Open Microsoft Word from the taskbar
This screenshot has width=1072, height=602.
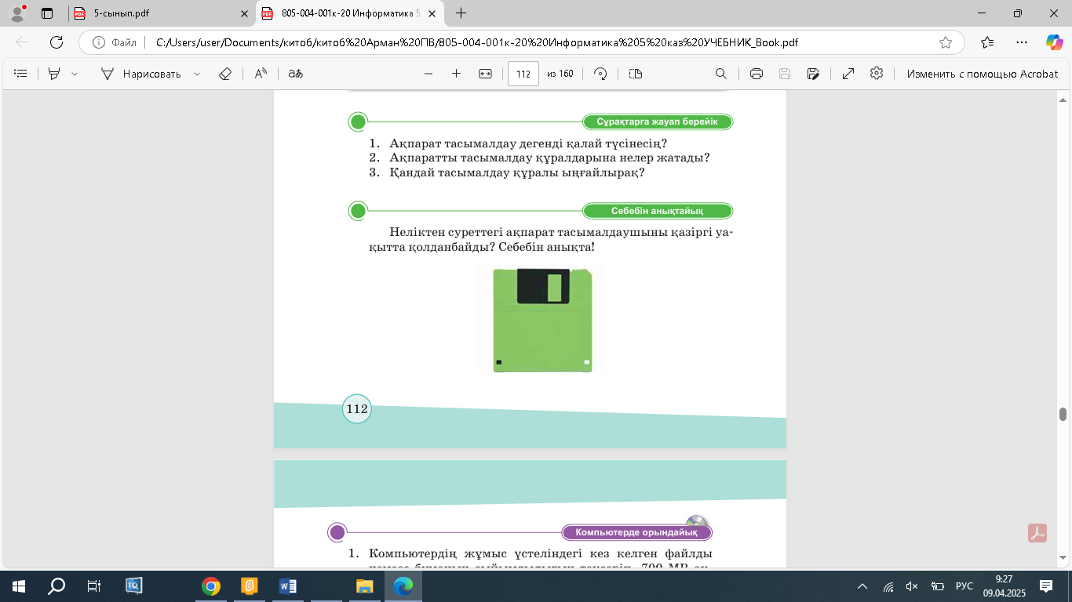287,586
